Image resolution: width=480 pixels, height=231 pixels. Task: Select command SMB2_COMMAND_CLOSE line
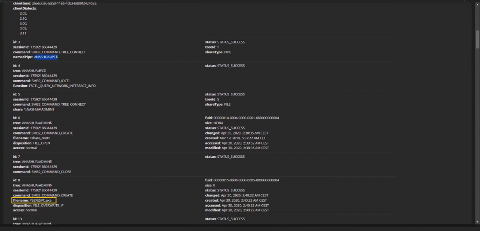[42, 172]
